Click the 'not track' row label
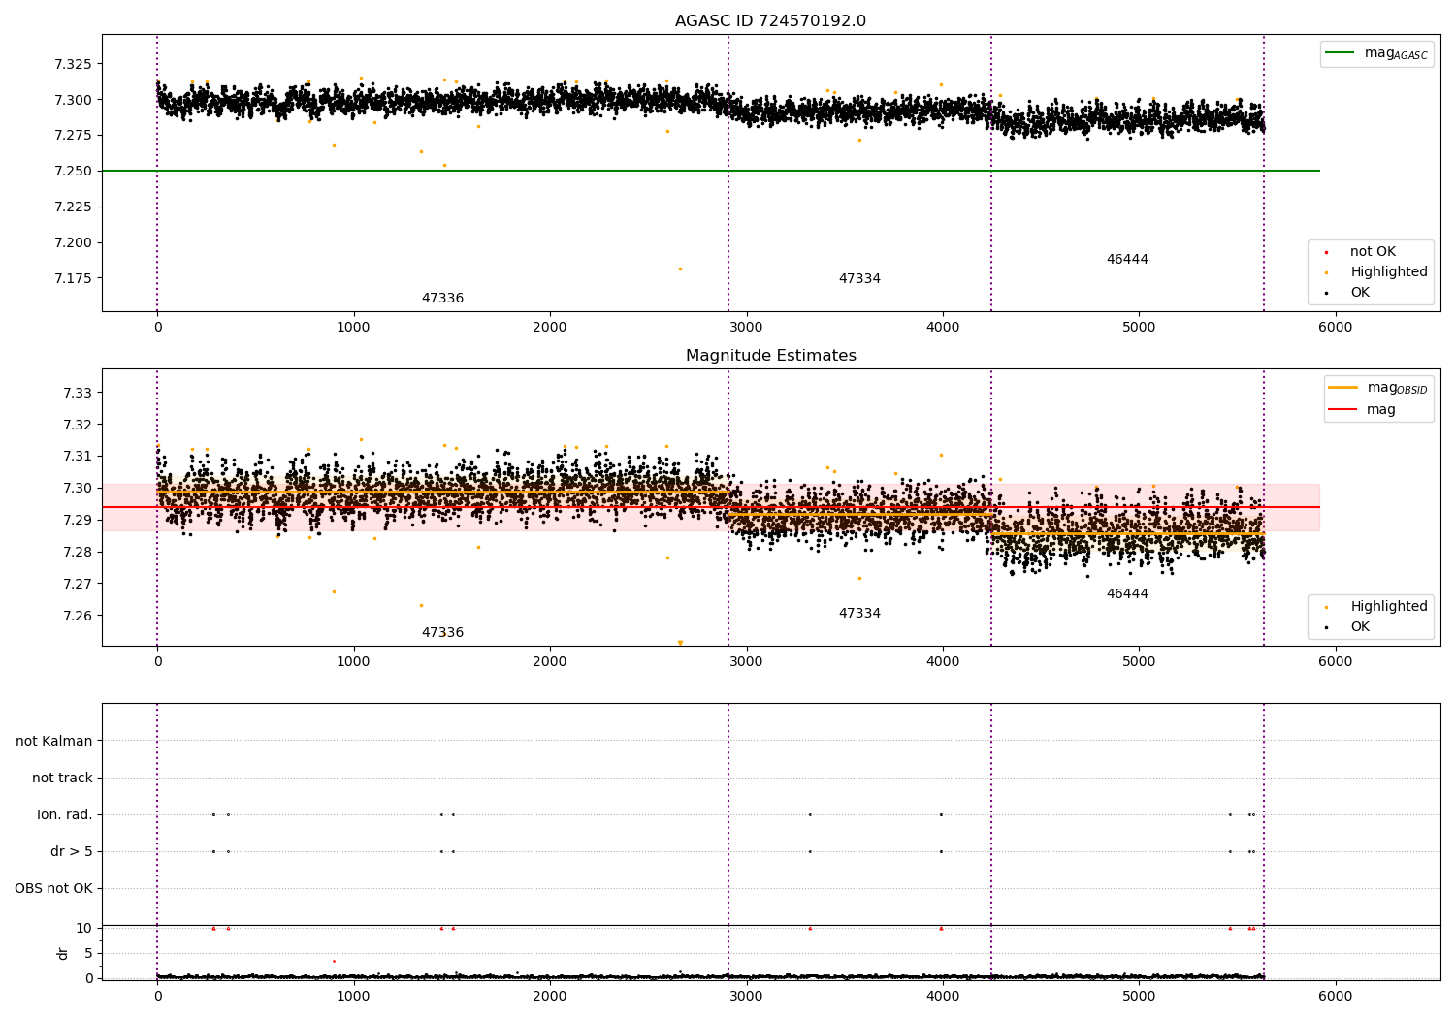The image size is (1455, 1018). click(x=62, y=778)
